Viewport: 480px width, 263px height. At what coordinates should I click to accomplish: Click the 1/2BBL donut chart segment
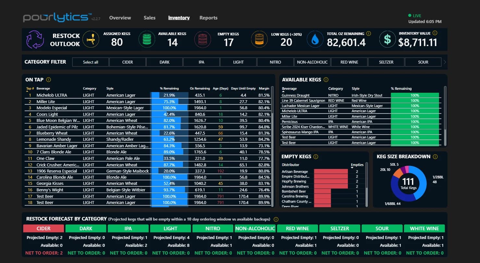click(x=421, y=183)
